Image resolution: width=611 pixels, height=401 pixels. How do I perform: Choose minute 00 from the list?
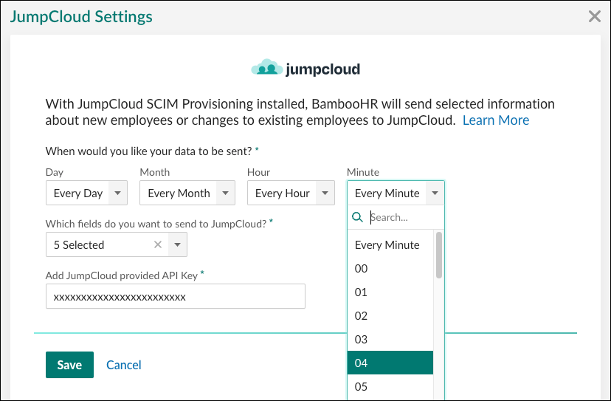tap(362, 269)
